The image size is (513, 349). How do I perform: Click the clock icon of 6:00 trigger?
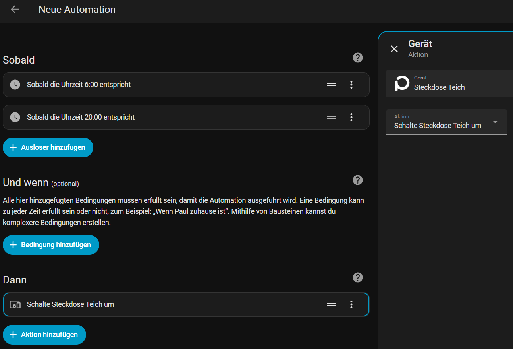[15, 85]
